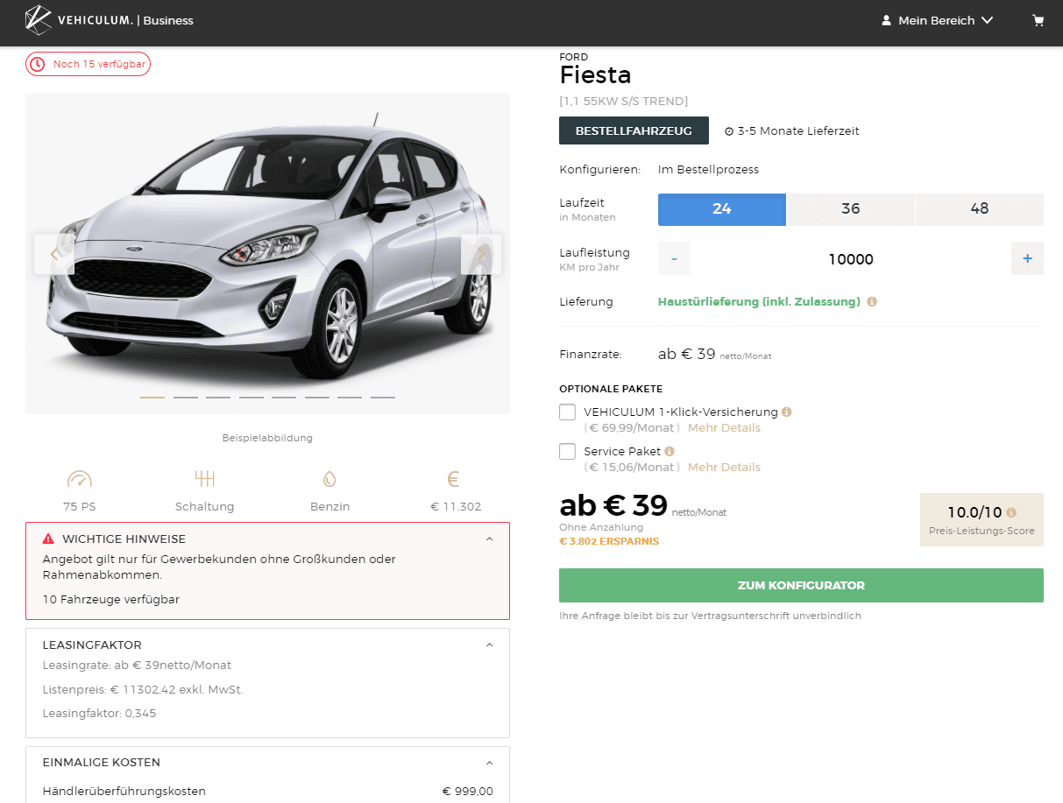Screen dimensions: 1063x803
Task: Tick the Service Paket checkbox
Action: click(568, 451)
